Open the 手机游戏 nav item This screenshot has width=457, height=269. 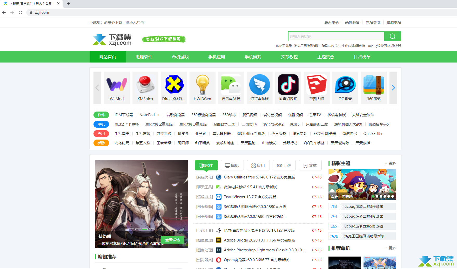coord(253,57)
